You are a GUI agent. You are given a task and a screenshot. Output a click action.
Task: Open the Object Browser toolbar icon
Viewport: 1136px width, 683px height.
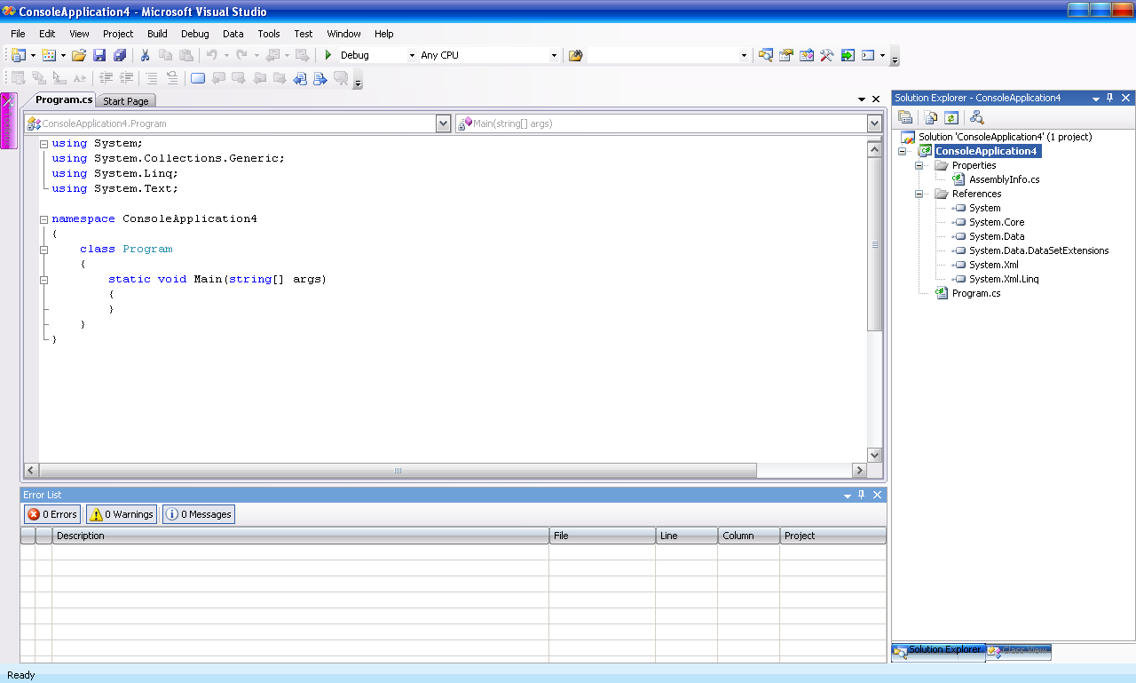tap(806, 55)
